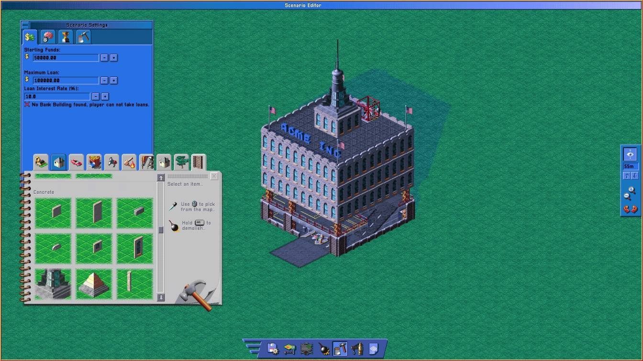The image size is (643, 361).
Task: Toggle the eye view mode button
Action: [630, 154]
